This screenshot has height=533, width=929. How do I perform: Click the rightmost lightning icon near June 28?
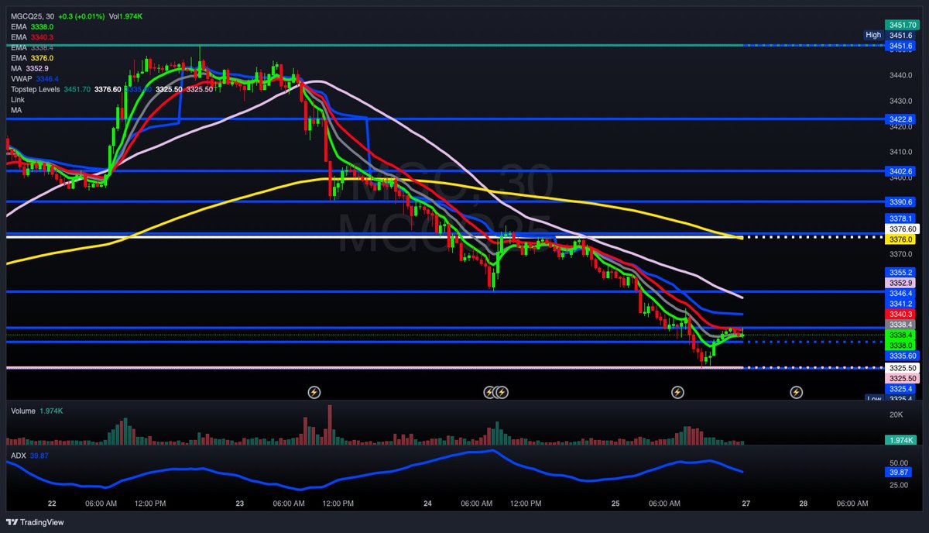(x=797, y=392)
